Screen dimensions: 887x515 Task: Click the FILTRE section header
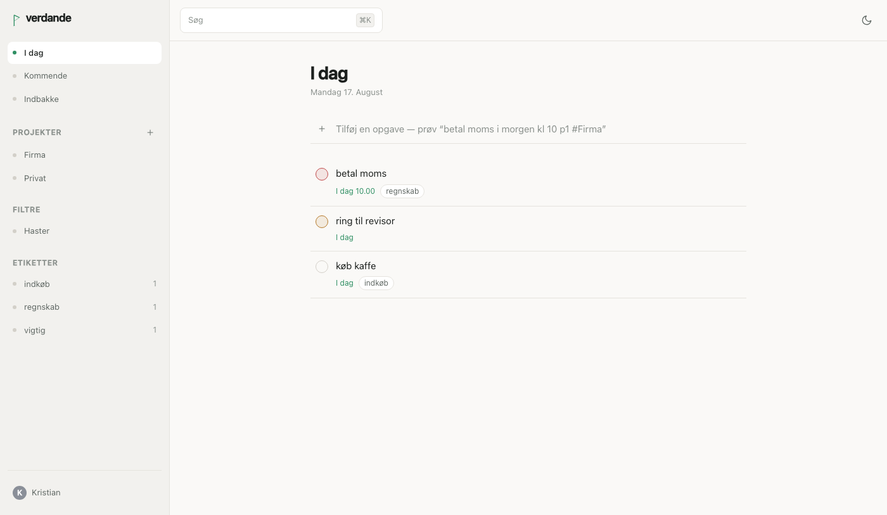(x=27, y=210)
